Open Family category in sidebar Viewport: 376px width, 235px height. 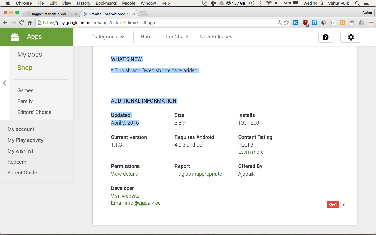click(25, 101)
